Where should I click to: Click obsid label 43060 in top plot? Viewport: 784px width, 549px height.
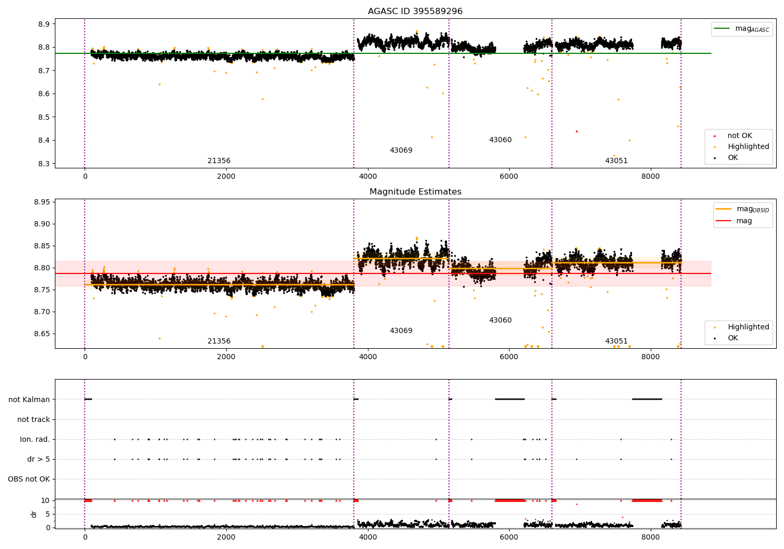pyautogui.click(x=500, y=140)
